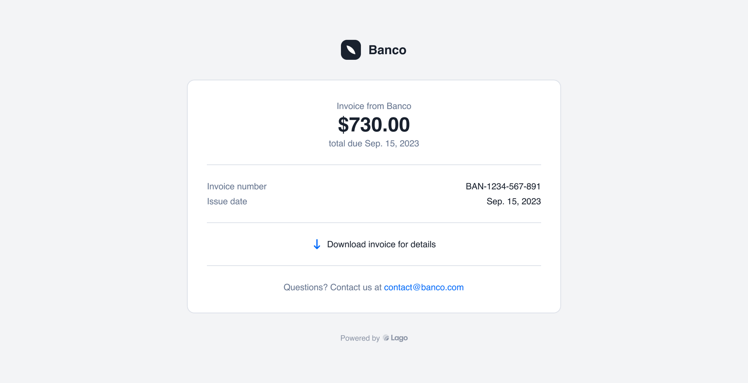This screenshot has width=748, height=383.
Task: Open the contact@banco.com email link
Action: pyautogui.click(x=424, y=287)
